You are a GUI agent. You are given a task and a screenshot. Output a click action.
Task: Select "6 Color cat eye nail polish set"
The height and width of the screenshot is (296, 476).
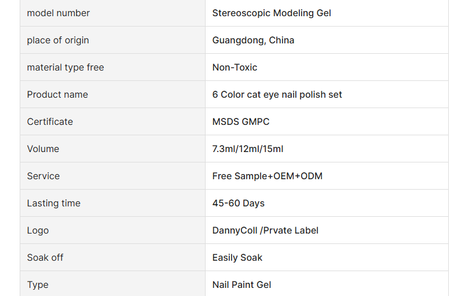[x=277, y=95]
